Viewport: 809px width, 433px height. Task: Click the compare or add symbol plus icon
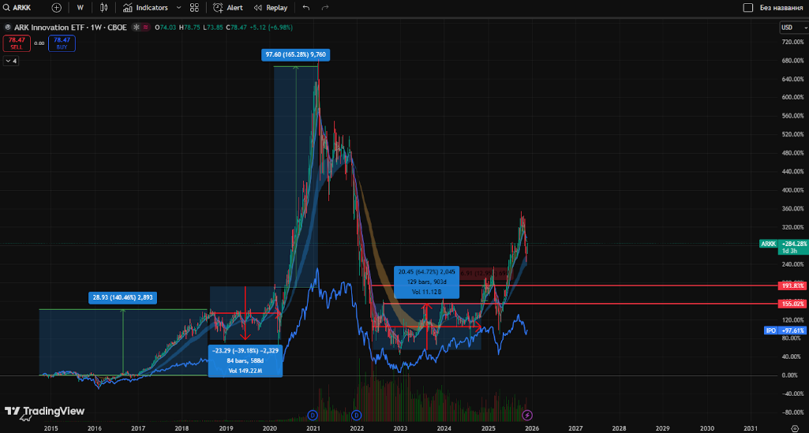56,7
